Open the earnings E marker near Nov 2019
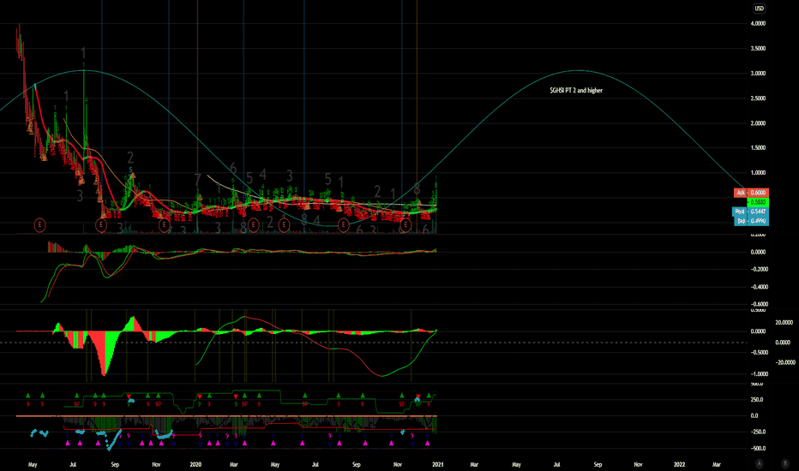 tap(164, 224)
